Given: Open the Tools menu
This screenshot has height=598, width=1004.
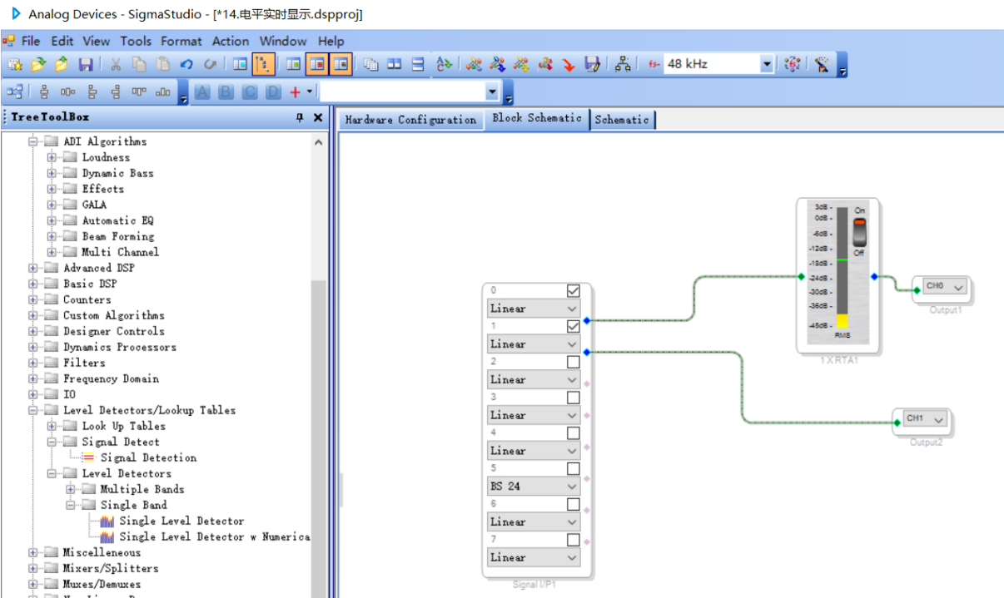Looking at the screenshot, I should pos(136,41).
